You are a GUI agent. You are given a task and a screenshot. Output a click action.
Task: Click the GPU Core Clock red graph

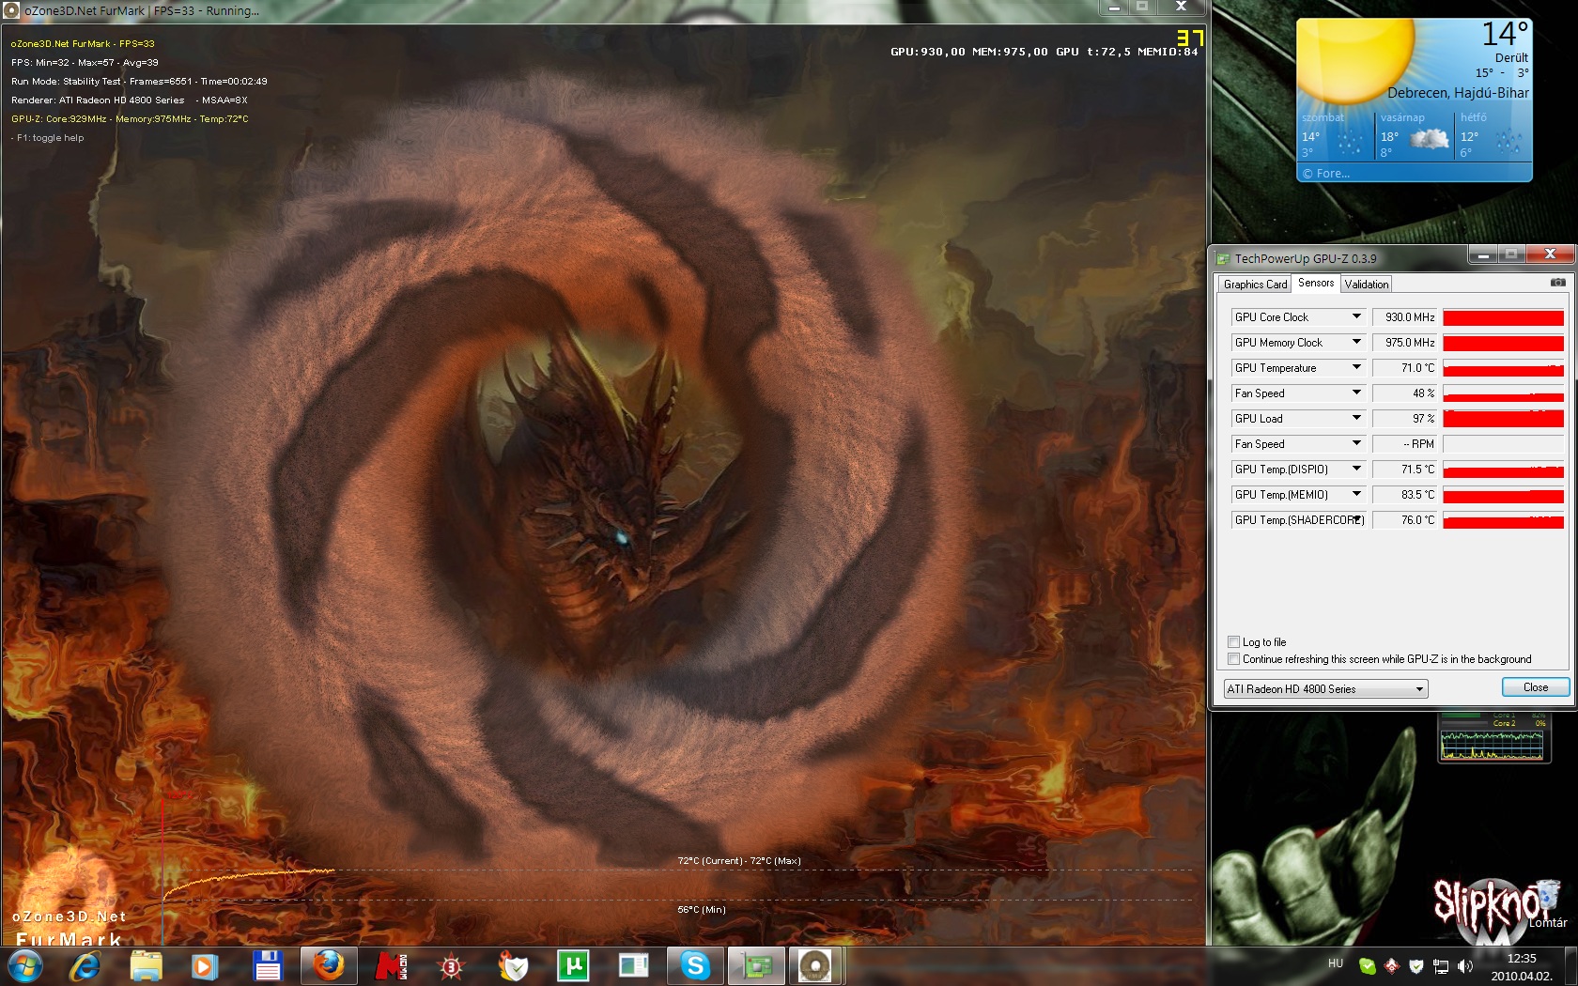pos(1503,317)
